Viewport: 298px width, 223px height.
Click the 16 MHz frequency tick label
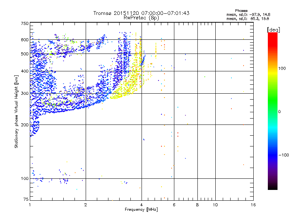(253, 205)
